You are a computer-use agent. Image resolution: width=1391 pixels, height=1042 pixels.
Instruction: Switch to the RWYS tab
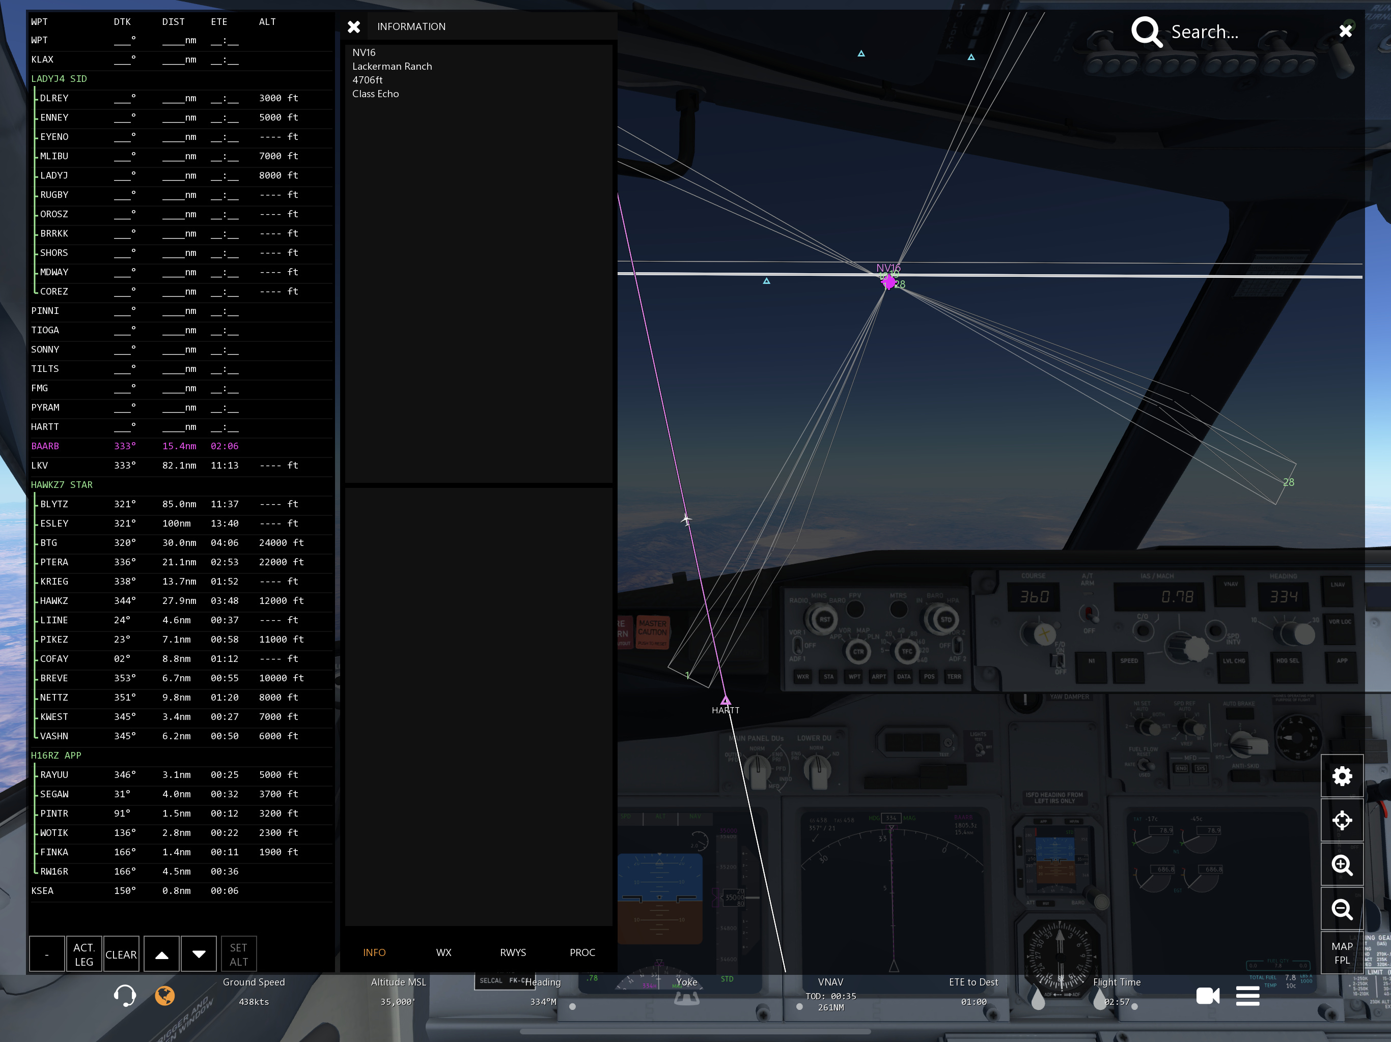(x=513, y=953)
